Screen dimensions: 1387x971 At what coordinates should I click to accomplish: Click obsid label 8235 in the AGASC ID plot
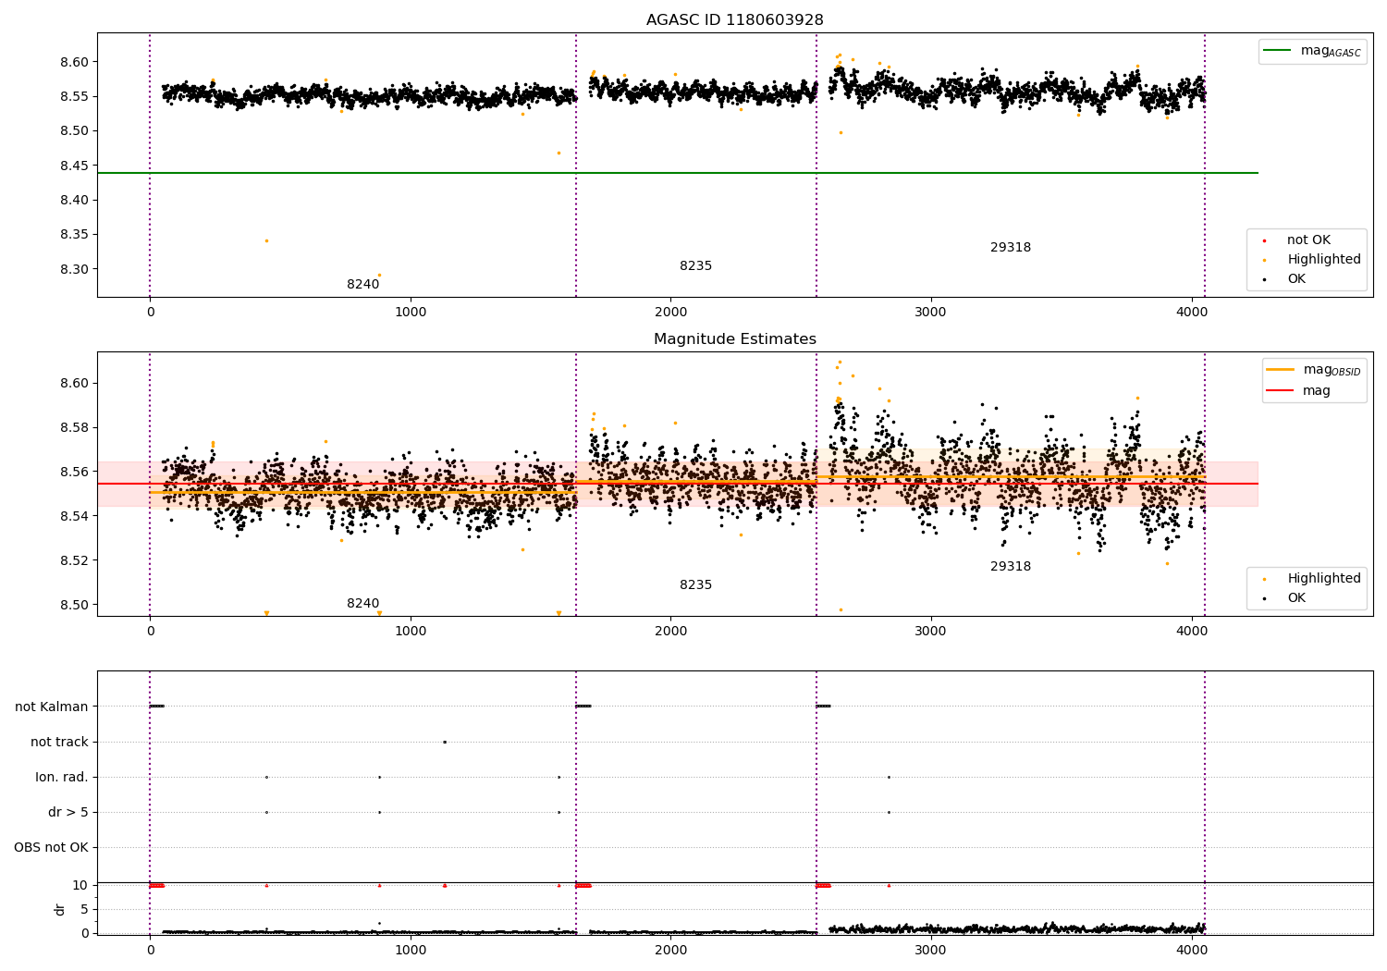tap(695, 266)
